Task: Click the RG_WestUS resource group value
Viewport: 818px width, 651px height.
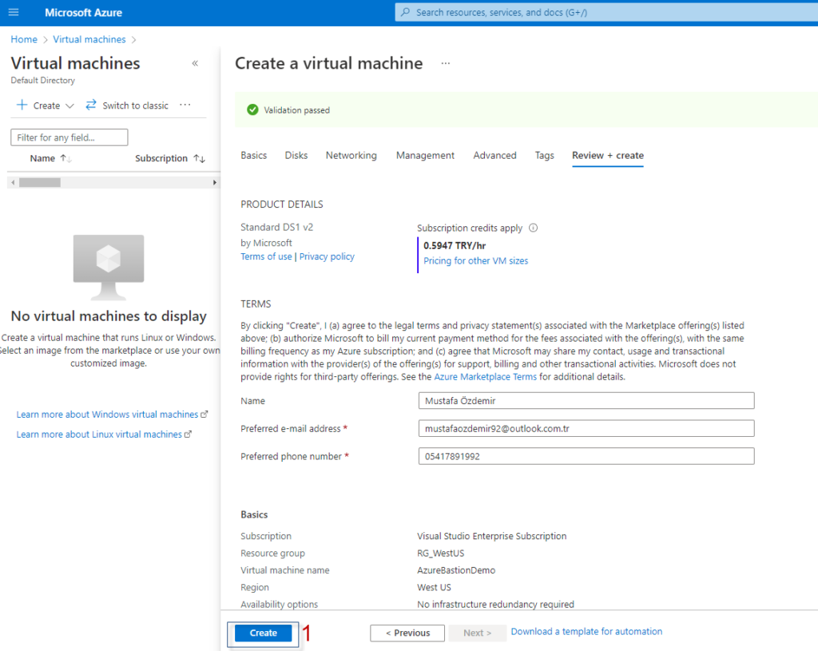Action: 440,553
